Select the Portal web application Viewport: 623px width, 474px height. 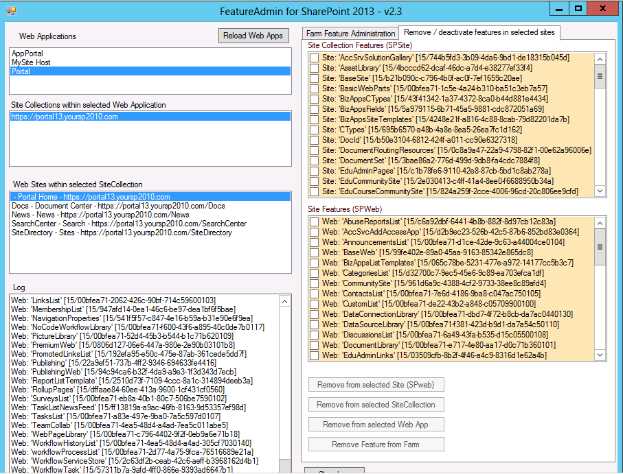(x=150, y=71)
